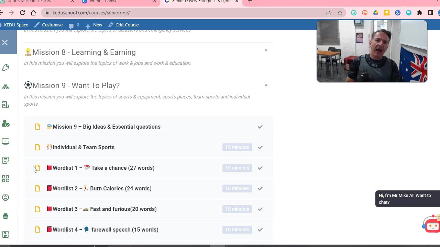Toggle completion check for Wordlist 4
Viewport: 440px width, 247px height.
tap(260, 230)
